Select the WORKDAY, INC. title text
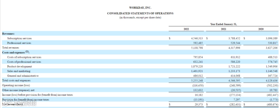Screen dimensions: 280x108 [140, 8]
